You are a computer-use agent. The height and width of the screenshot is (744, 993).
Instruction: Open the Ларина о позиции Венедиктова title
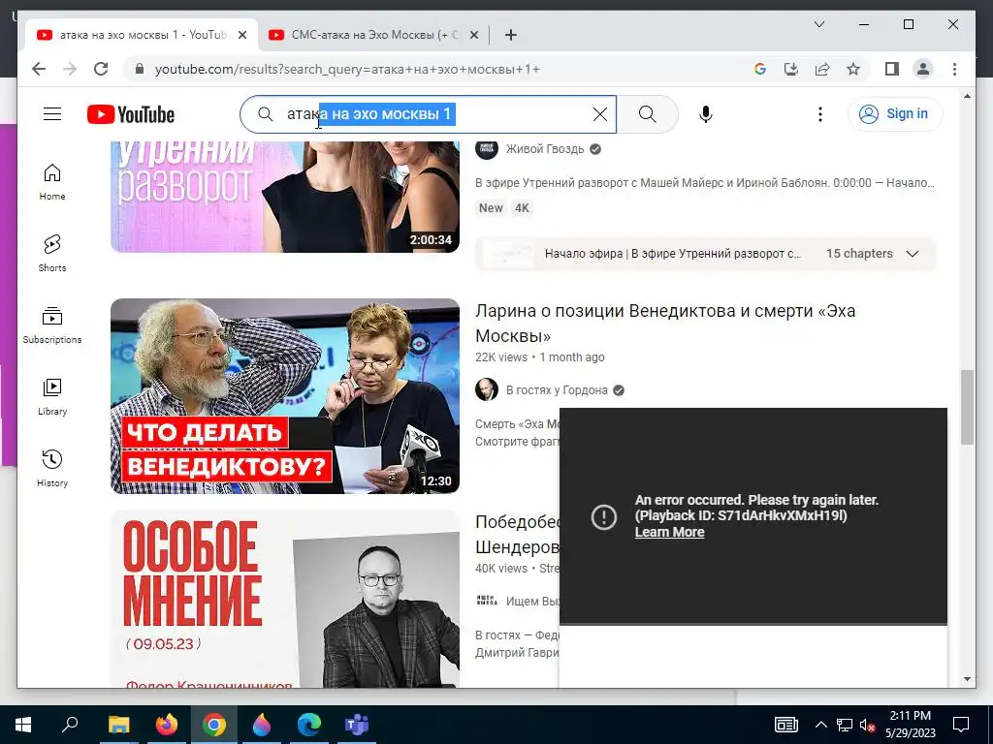[x=665, y=323]
